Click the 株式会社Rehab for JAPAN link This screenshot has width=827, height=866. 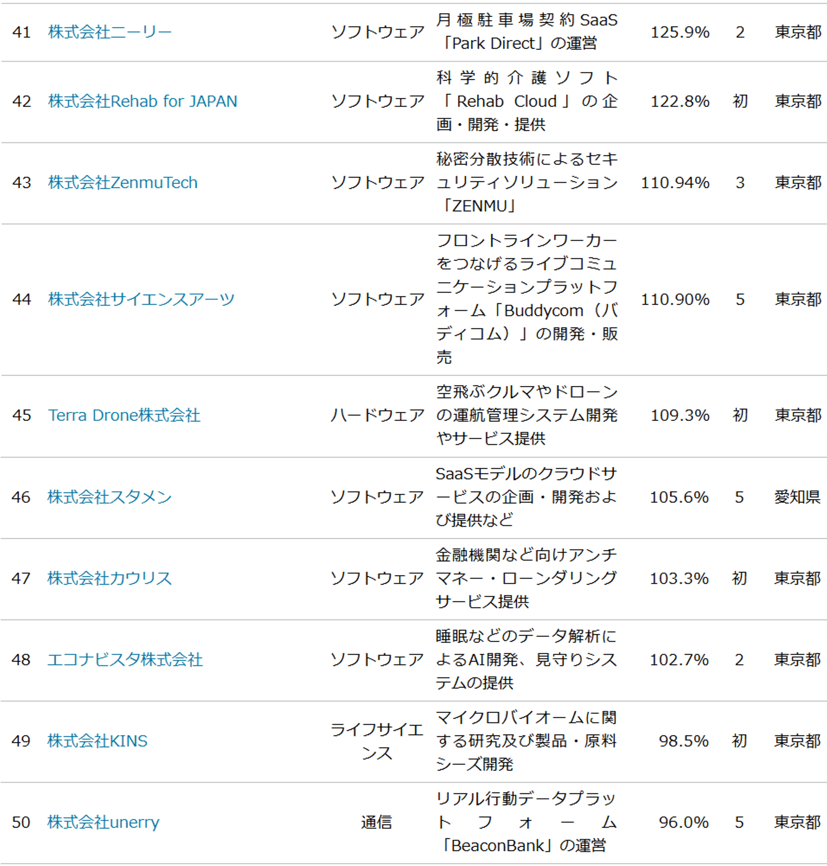tap(142, 101)
